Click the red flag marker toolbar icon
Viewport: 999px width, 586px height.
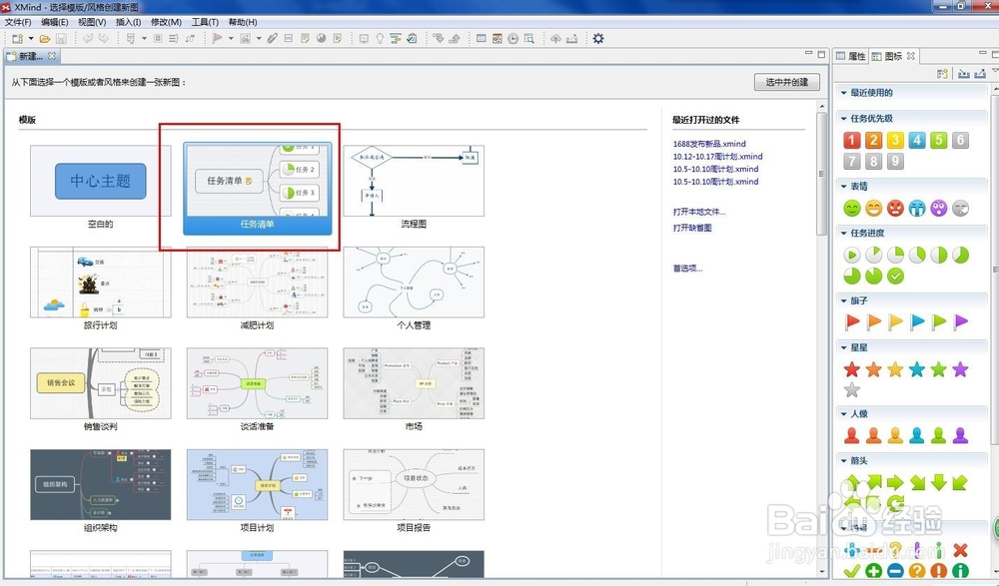coord(217,38)
